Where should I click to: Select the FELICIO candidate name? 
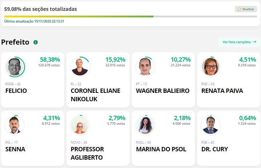pyautogui.click(x=16, y=91)
